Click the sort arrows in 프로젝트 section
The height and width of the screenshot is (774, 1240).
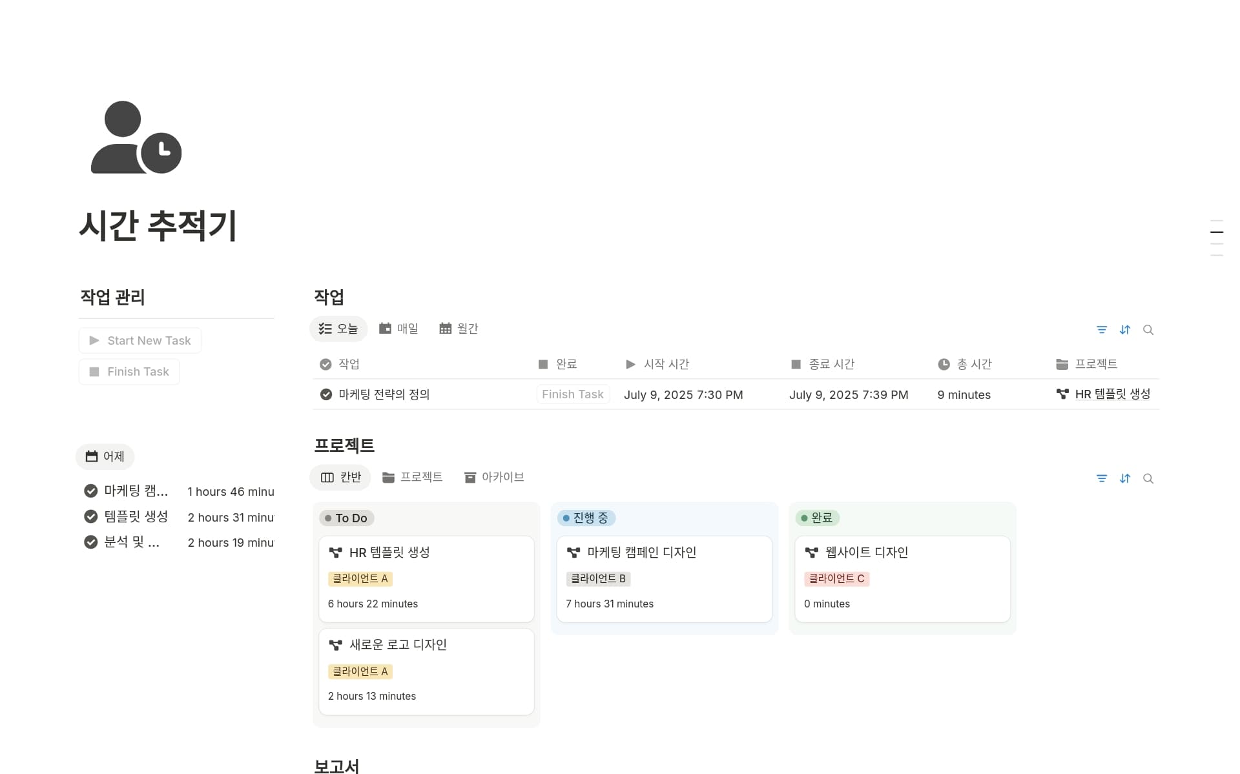tap(1125, 478)
